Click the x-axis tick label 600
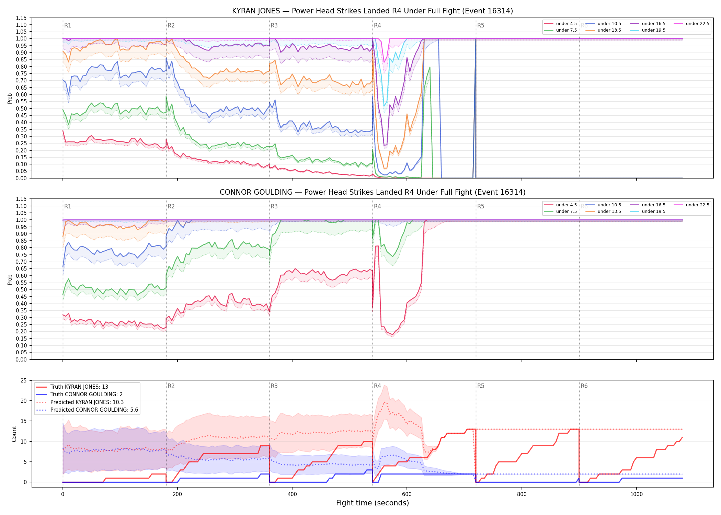The width and height of the screenshot is (721, 515). coord(407,494)
